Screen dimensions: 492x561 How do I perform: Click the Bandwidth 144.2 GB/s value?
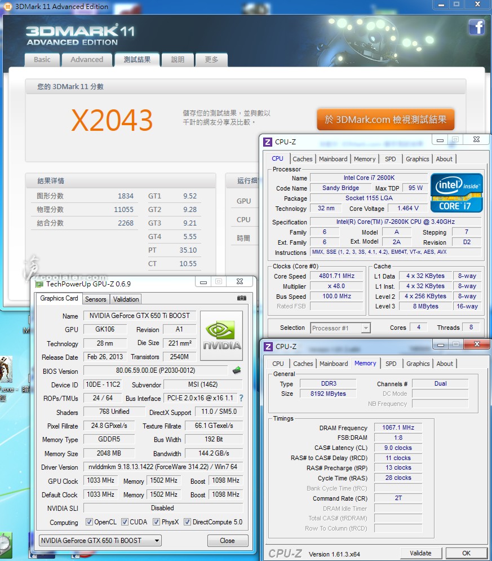[214, 453]
